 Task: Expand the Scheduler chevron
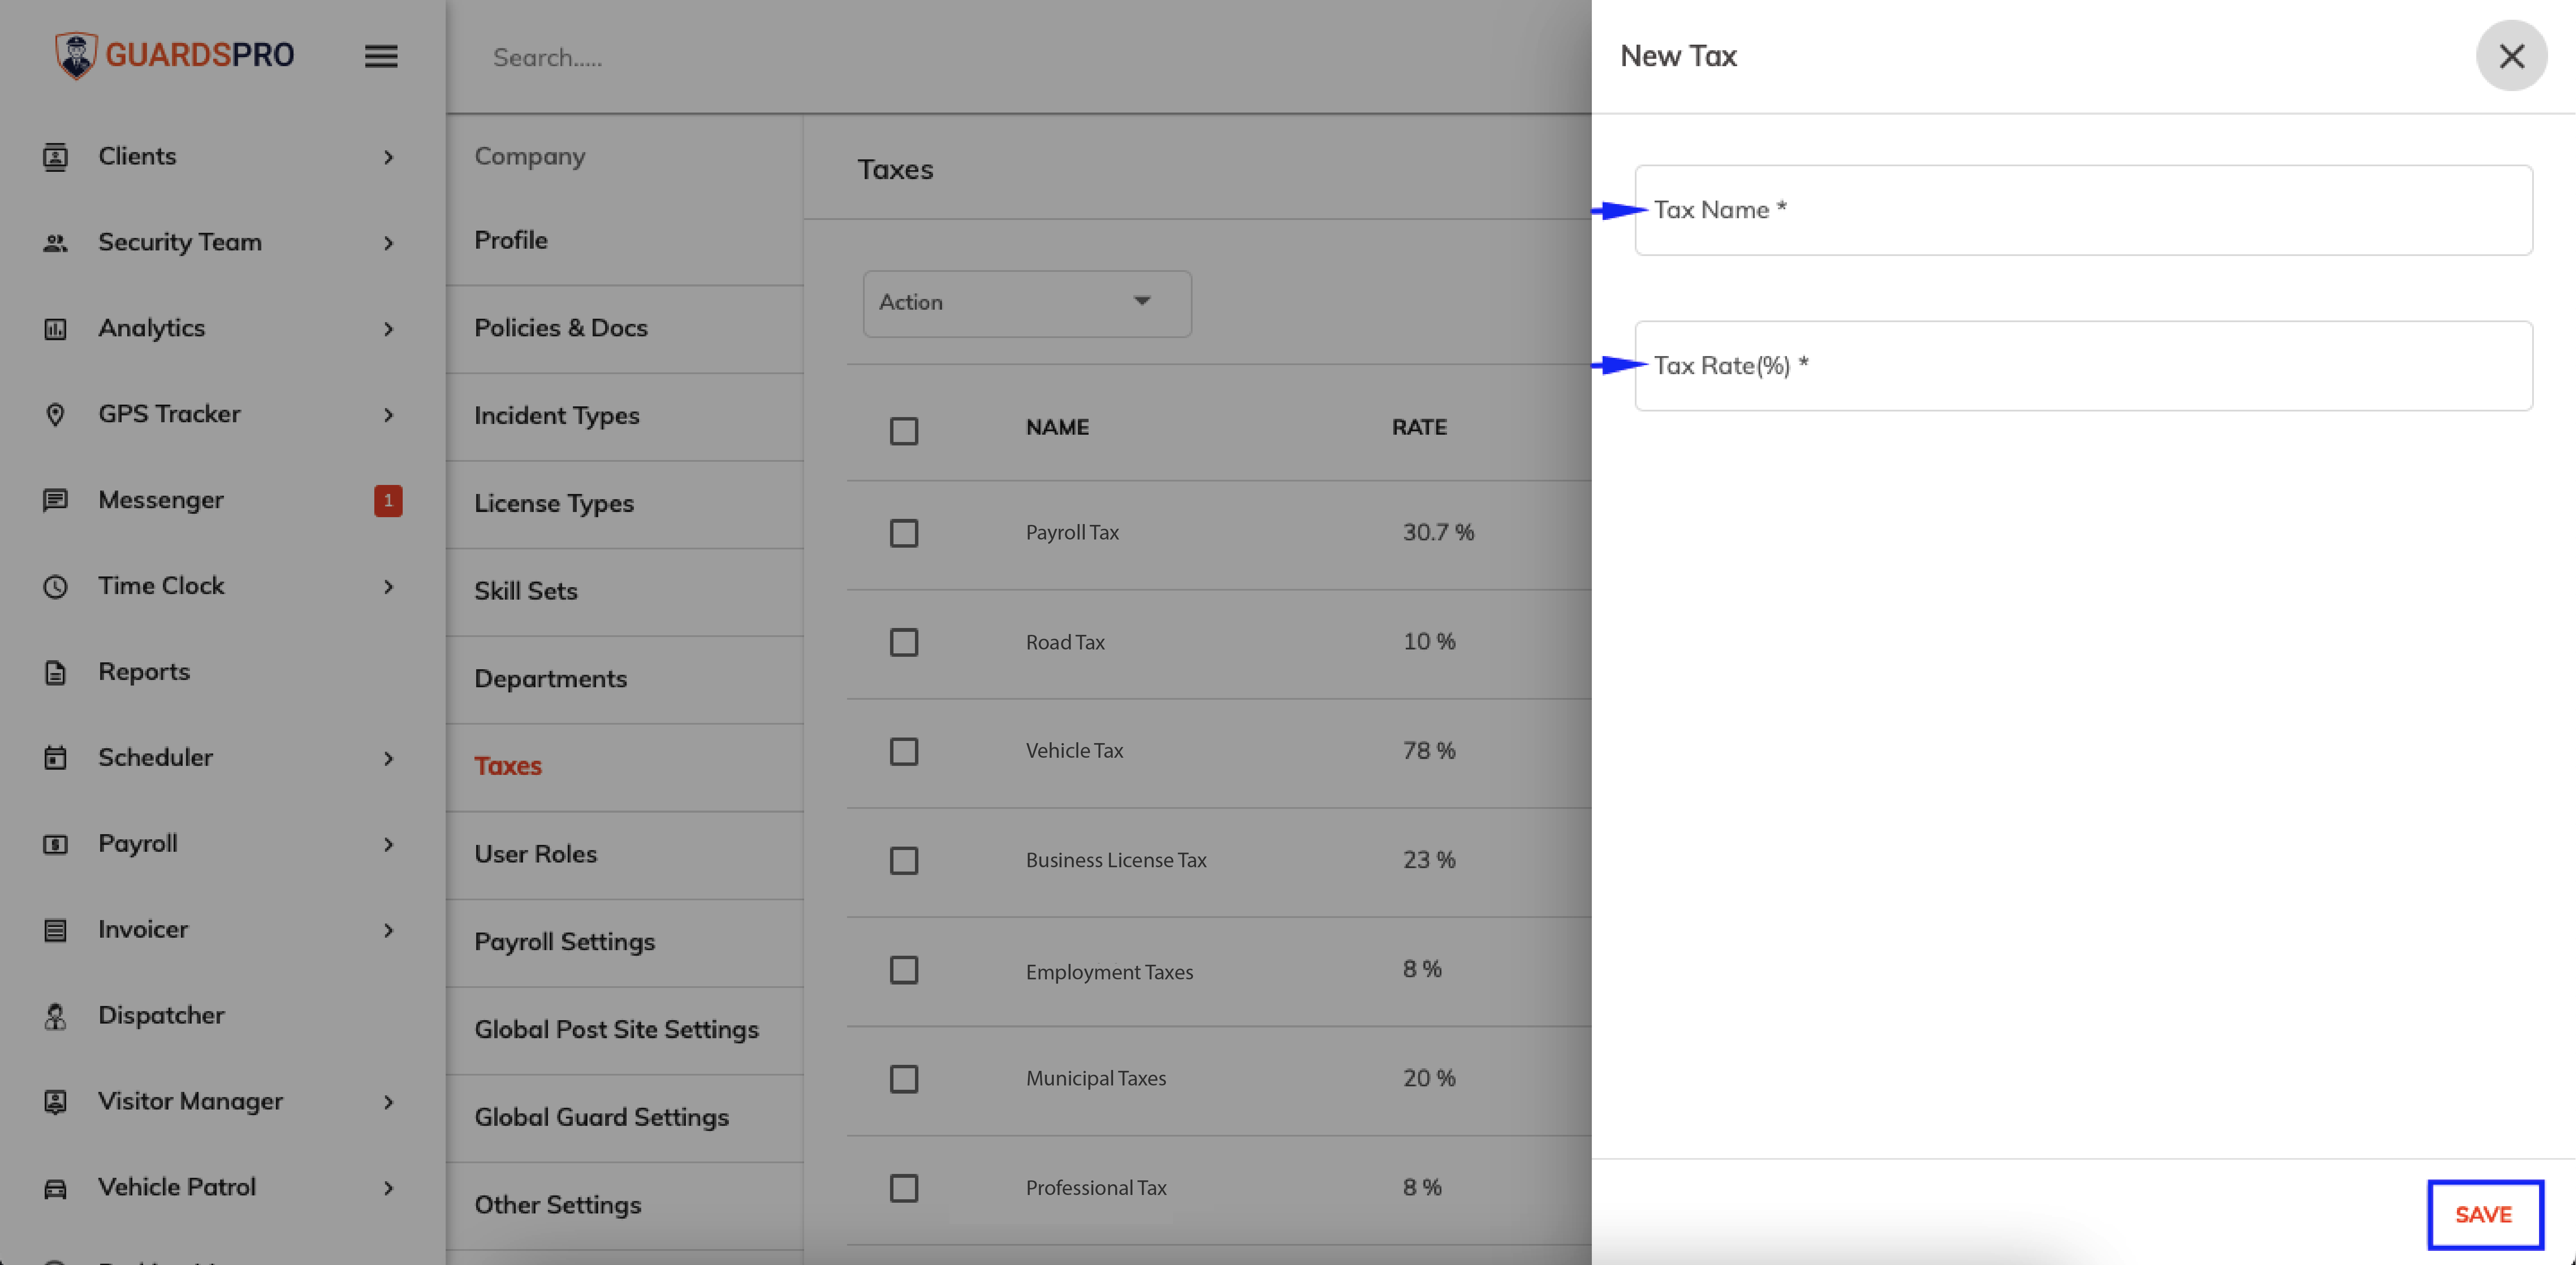point(388,759)
